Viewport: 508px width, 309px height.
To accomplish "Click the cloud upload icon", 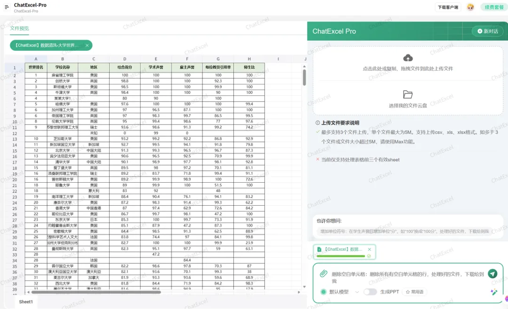I will pyautogui.click(x=408, y=58).
